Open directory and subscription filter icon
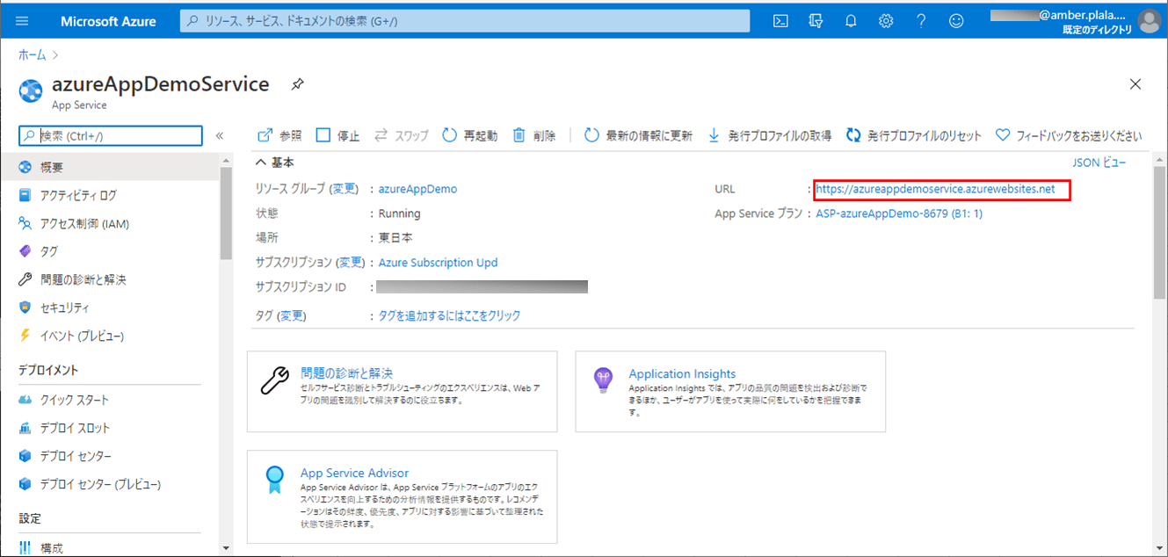Image resolution: width=1168 pixels, height=557 pixels. tap(816, 21)
